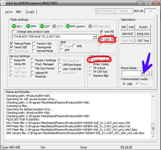Check the Prod. Manager checkbox
The width and height of the screenshot is (161, 150).
[32, 64]
